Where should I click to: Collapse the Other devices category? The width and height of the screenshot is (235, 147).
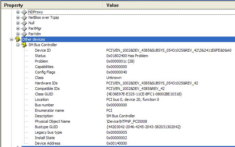(x=11, y=40)
